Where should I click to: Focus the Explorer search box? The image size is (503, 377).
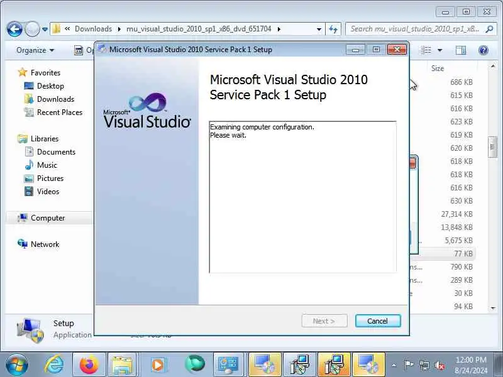415,29
